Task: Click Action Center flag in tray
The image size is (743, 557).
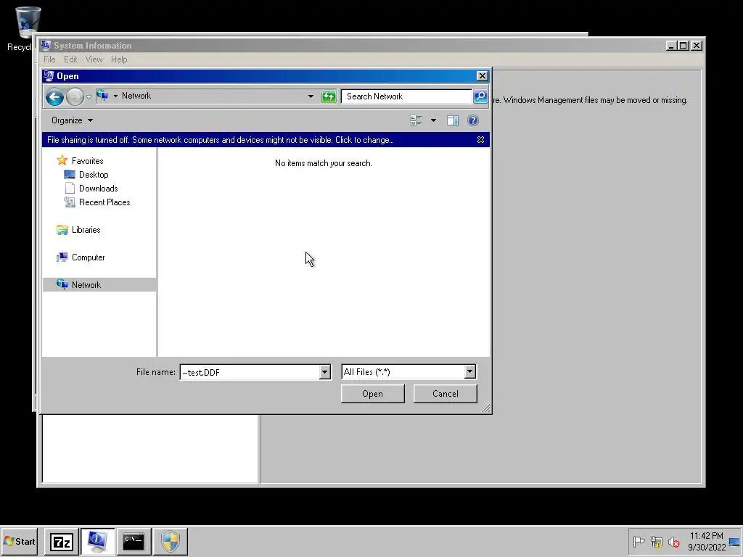Action: click(639, 541)
